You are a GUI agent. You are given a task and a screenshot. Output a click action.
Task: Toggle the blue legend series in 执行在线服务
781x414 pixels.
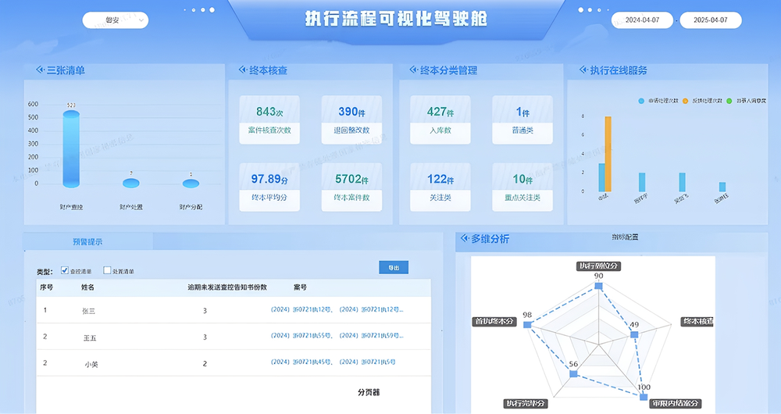tap(658, 101)
